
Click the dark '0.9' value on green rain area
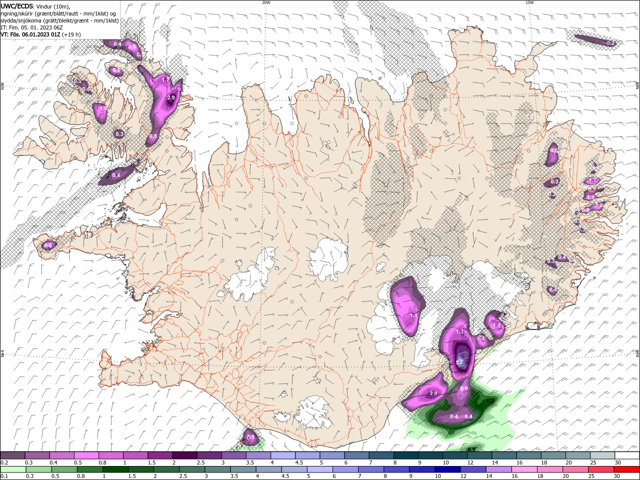coord(471,449)
